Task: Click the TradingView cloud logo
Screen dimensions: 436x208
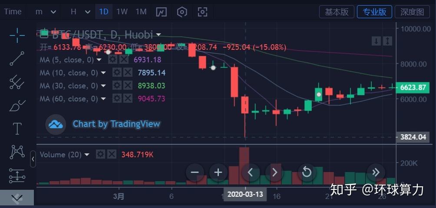Action: (56, 124)
